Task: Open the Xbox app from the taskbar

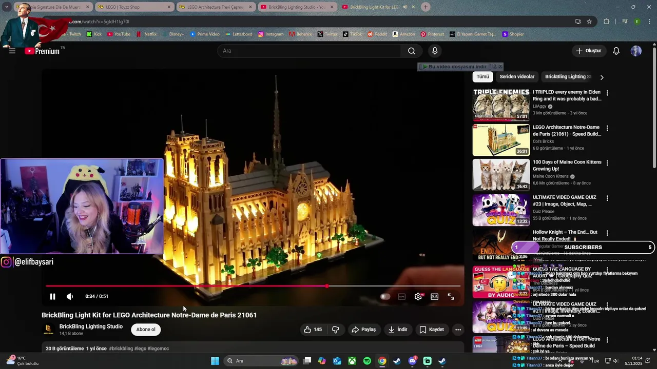Action: click(x=352, y=361)
